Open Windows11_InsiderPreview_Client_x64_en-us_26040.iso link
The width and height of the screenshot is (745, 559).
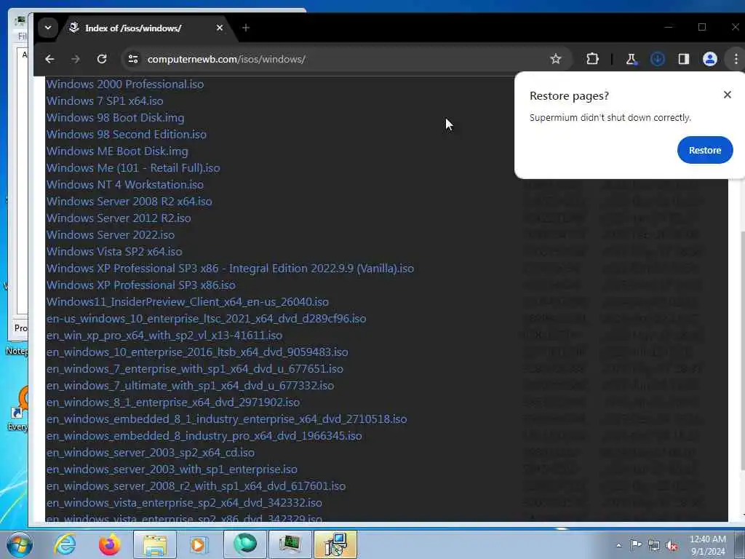click(x=188, y=302)
